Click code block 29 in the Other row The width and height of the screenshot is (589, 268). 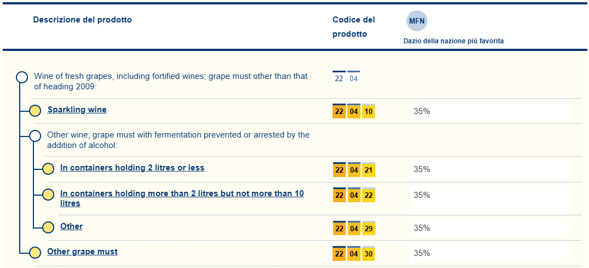click(x=369, y=228)
